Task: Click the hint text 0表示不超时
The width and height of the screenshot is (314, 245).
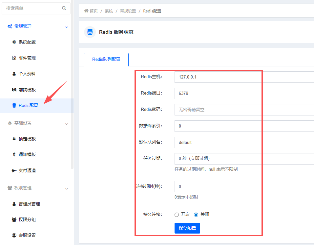Action: click(x=186, y=197)
